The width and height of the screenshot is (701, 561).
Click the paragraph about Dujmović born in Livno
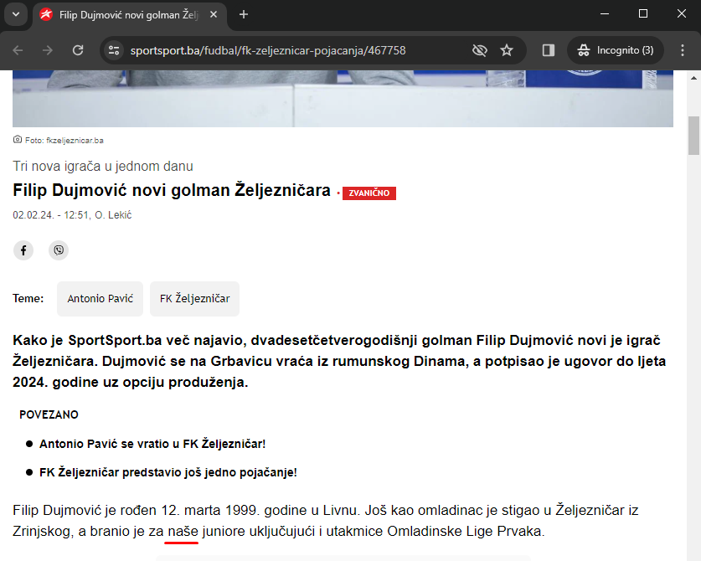tap(326, 521)
